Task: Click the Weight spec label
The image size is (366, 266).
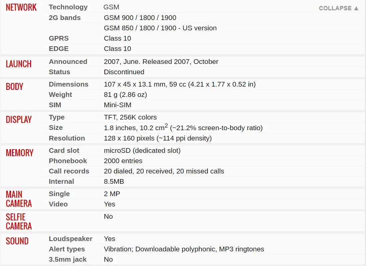Action: click(60, 94)
